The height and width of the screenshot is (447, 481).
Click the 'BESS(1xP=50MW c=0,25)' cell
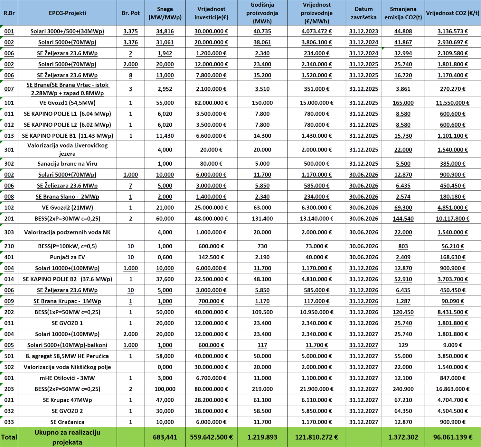(x=67, y=312)
